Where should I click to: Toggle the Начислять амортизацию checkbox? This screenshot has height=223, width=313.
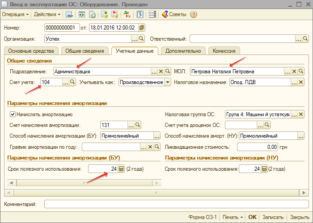tap(13, 114)
